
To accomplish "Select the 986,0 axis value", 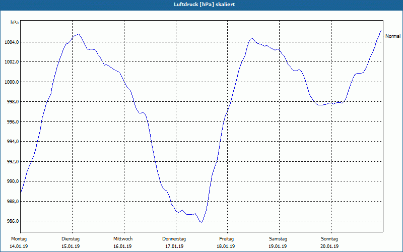I will click(x=13, y=221).
